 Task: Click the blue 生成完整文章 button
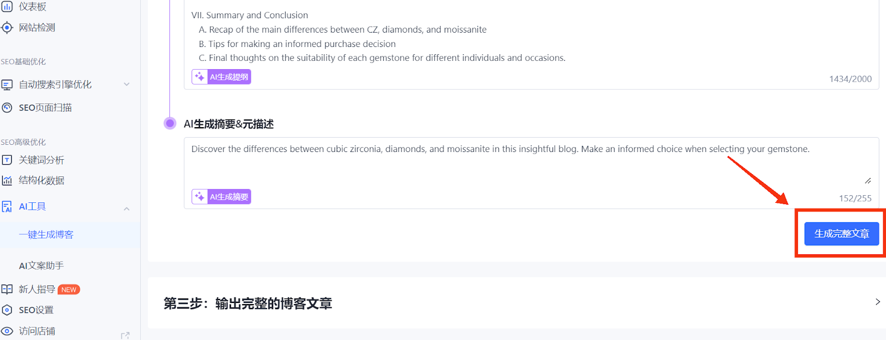(841, 234)
